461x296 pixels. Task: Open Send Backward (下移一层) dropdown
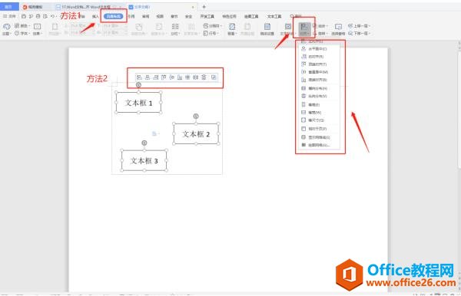click(x=359, y=34)
